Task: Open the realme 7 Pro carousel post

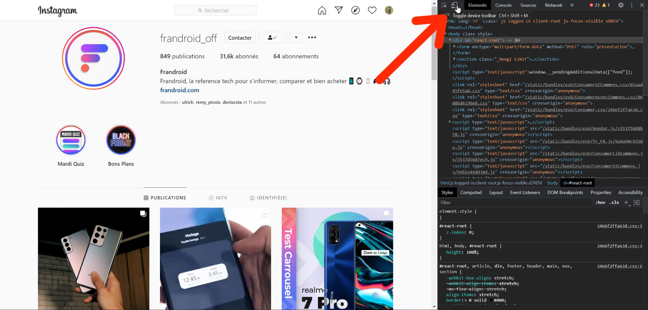Action: (x=337, y=258)
